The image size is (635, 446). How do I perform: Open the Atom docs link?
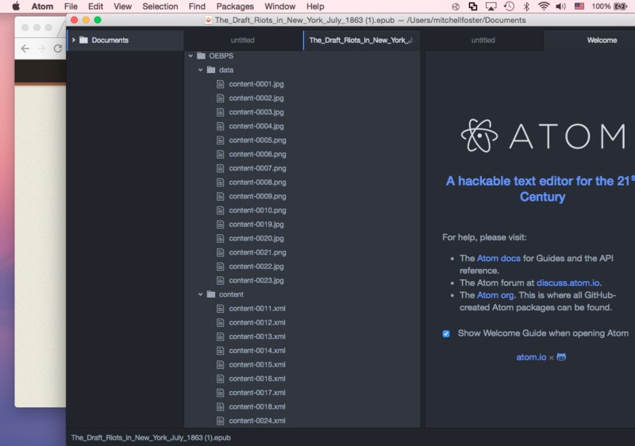[x=498, y=258]
